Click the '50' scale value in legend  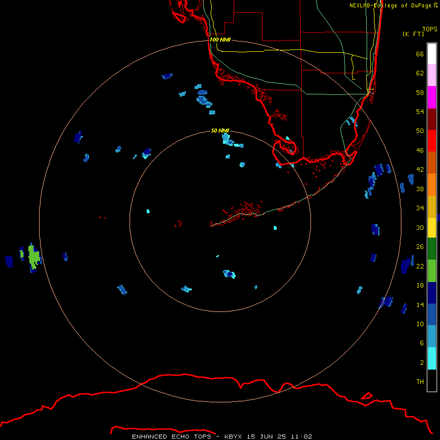[x=420, y=131]
